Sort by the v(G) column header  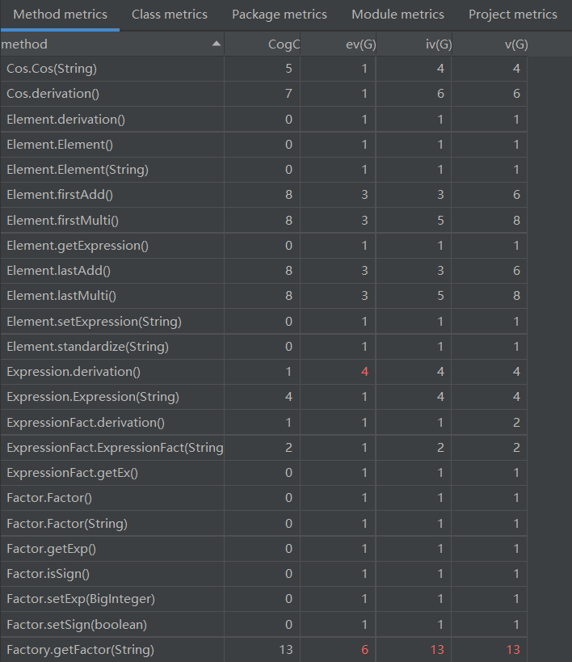point(515,44)
